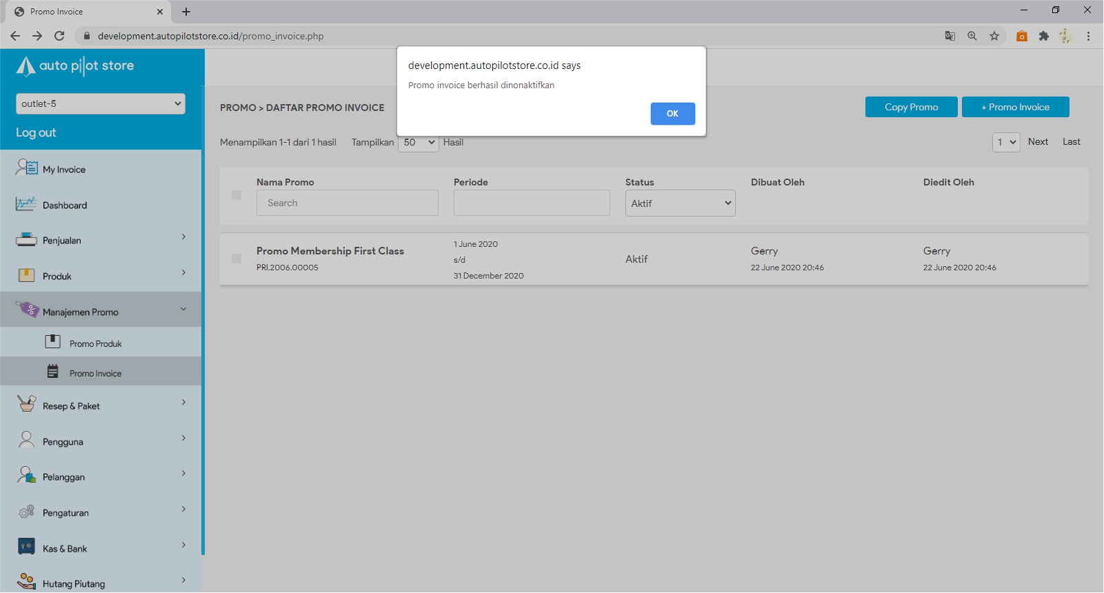Click the Nama Promo search field
Image resolution: width=1104 pixels, height=593 pixels.
[x=347, y=203]
